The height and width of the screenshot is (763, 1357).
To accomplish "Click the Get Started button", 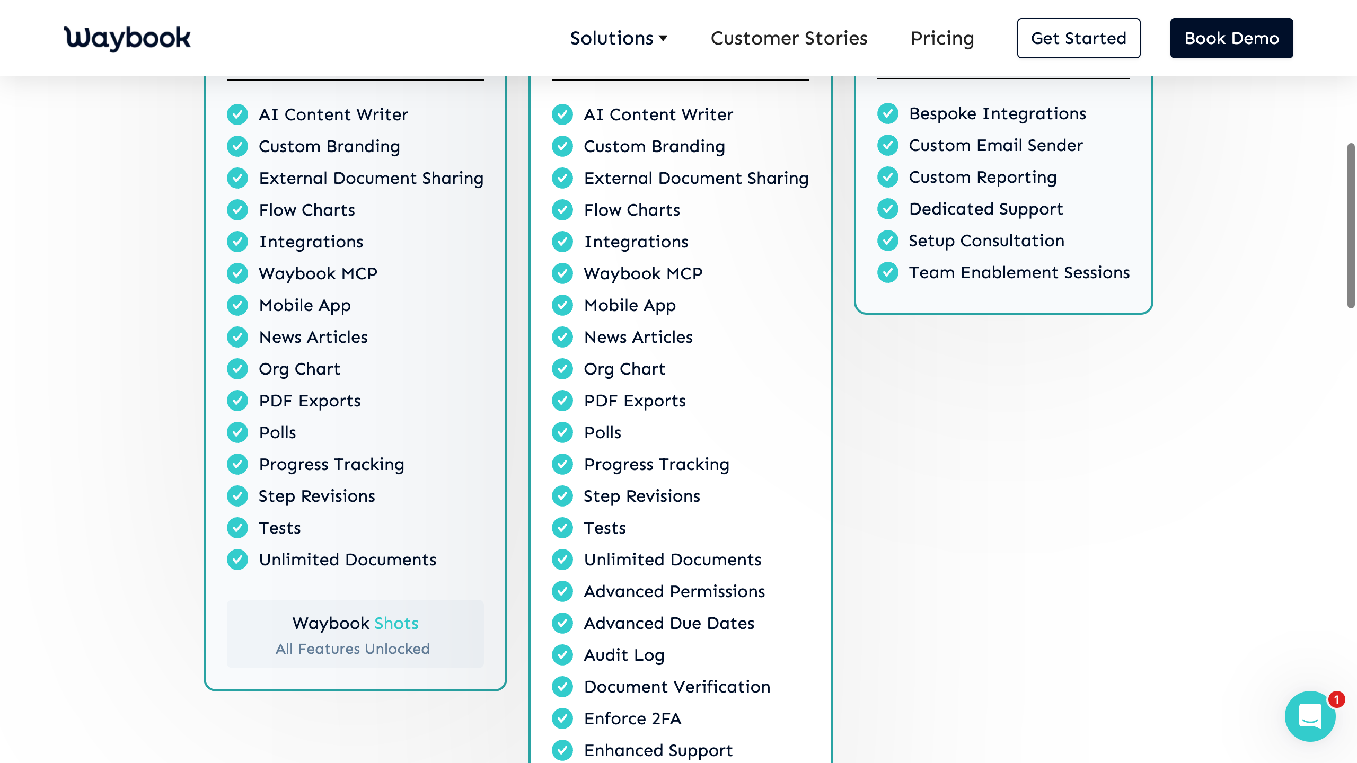I will coord(1079,38).
